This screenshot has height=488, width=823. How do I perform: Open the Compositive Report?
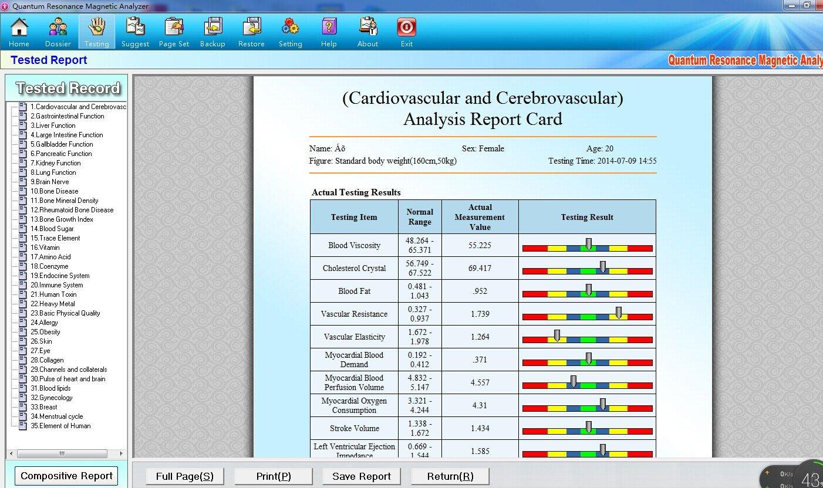pyautogui.click(x=66, y=476)
